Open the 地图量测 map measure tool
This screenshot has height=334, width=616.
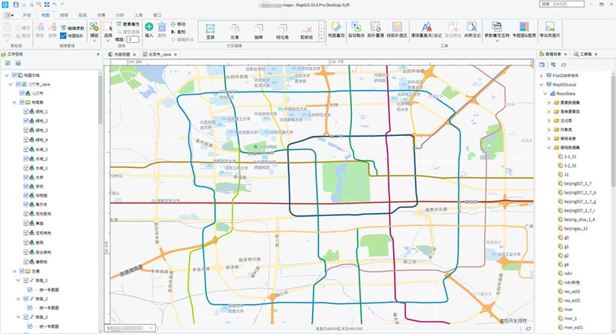336,30
